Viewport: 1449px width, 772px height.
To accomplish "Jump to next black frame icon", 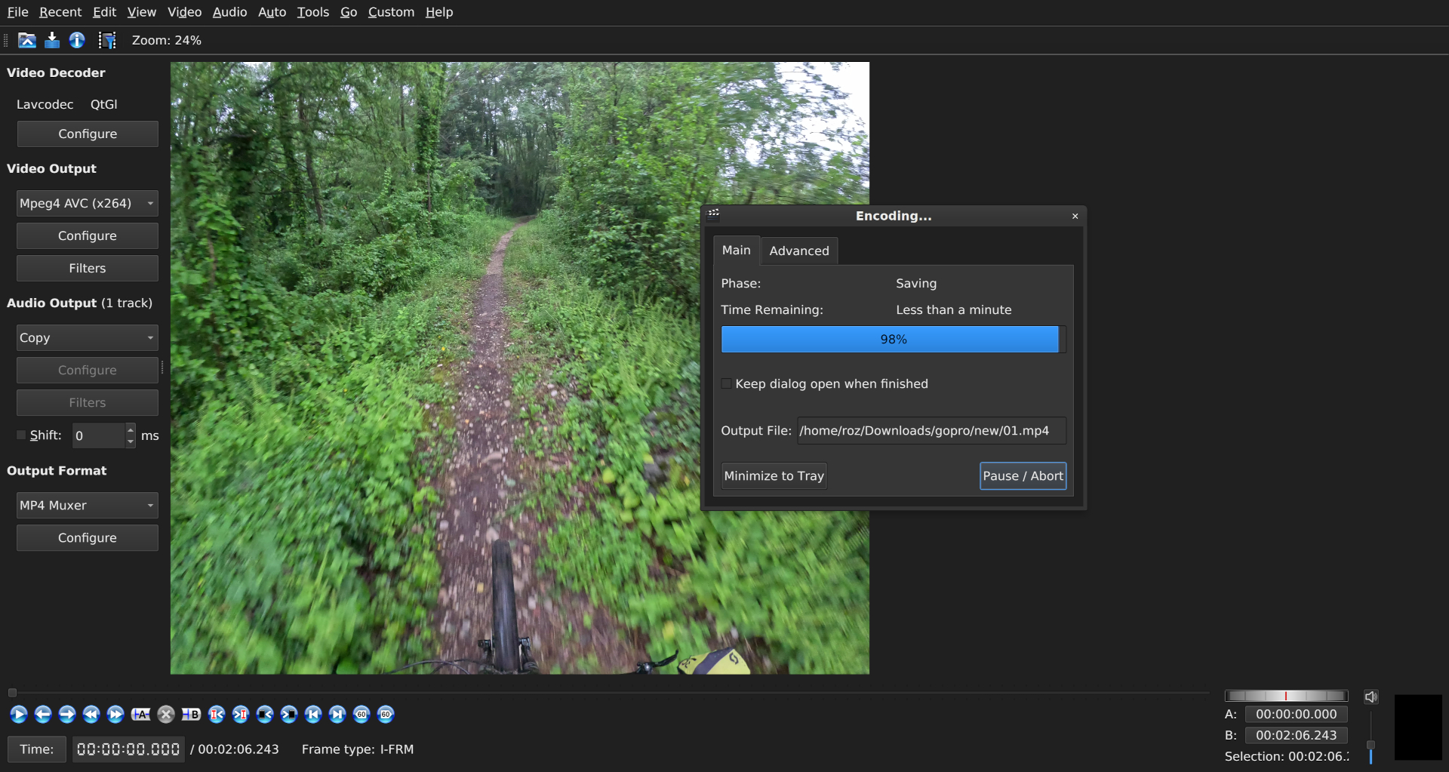I will (x=289, y=714).
